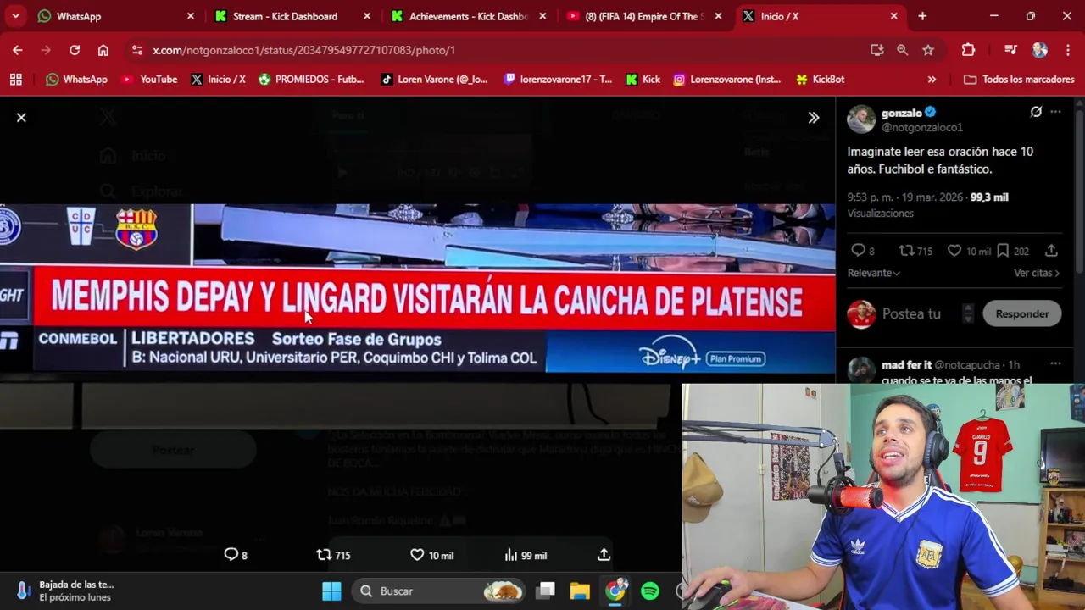Open the PROMIEDOS bookmark

[x=311, y=79]
